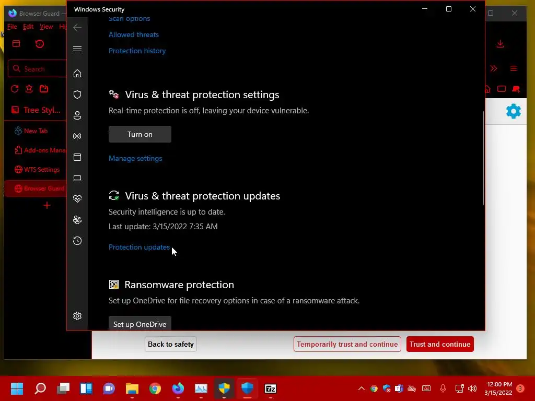Open Tree Style Tab sidebar header
This screenshot has width=535, height=401.
pyautogui.click(x=36, y=110)
